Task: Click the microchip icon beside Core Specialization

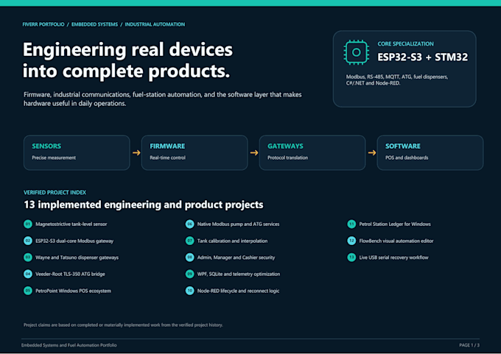Action: (357, 52)
